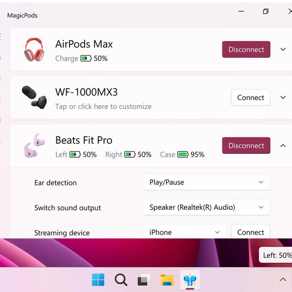Launch File Explorer from the taskbar
Screen dimensions: 292x292
pyautogui.click(x=167, y=280)
